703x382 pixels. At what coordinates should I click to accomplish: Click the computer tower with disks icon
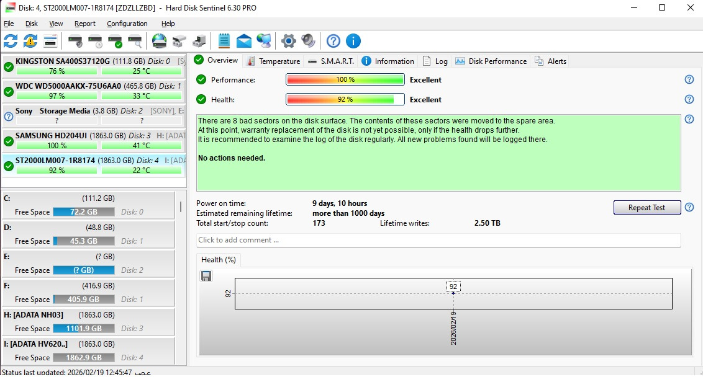click(199, 41)
